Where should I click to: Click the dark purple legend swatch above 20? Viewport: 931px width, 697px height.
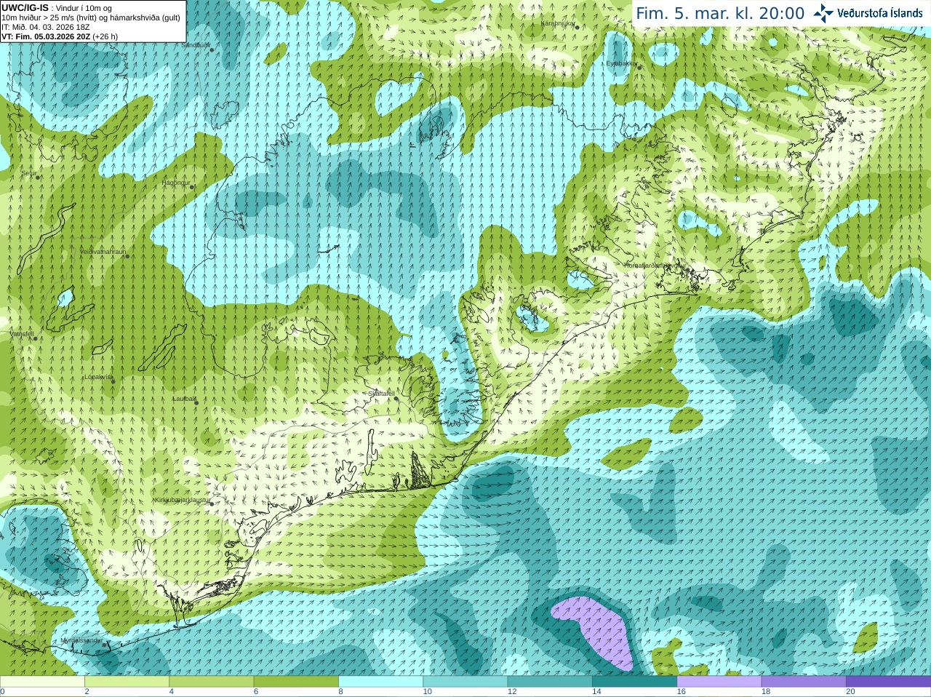(888, 682)
